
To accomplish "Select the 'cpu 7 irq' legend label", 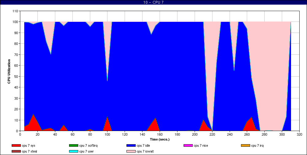I will [258, 145].
